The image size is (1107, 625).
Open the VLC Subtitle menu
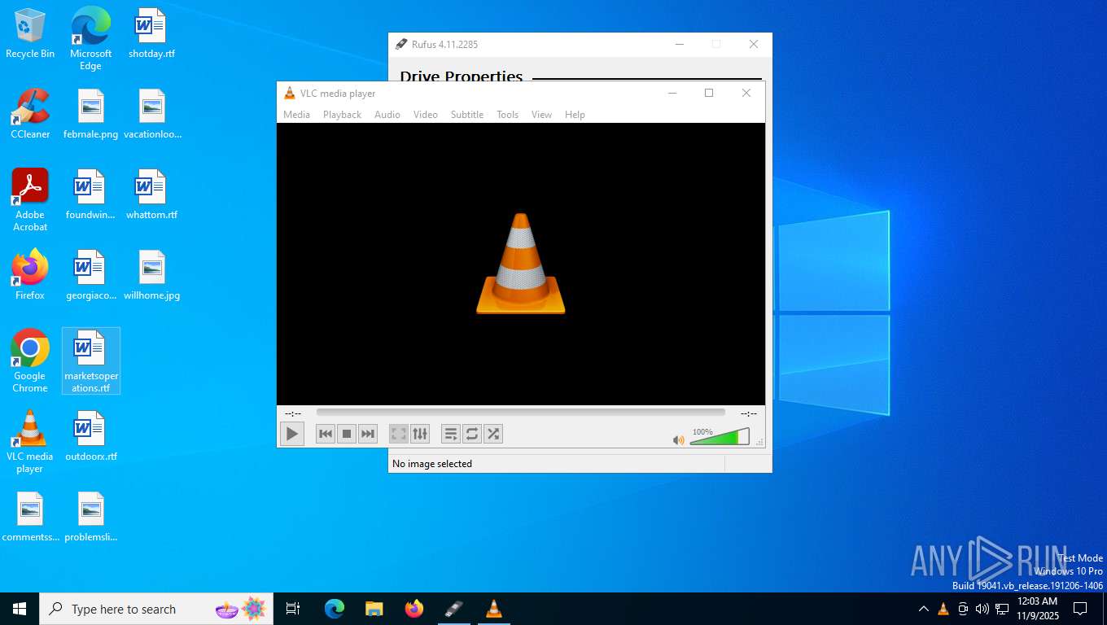coord(467,115)
